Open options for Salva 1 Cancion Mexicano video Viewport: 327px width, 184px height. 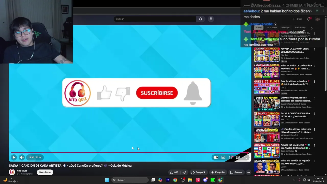[314, 66]
